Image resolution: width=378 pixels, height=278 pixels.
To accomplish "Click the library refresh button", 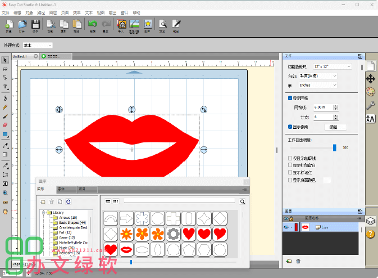I will [69, 201].
